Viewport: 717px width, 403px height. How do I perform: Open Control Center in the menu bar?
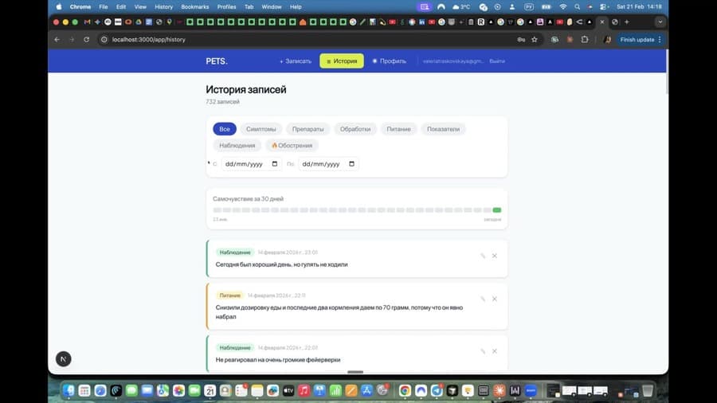603,7
